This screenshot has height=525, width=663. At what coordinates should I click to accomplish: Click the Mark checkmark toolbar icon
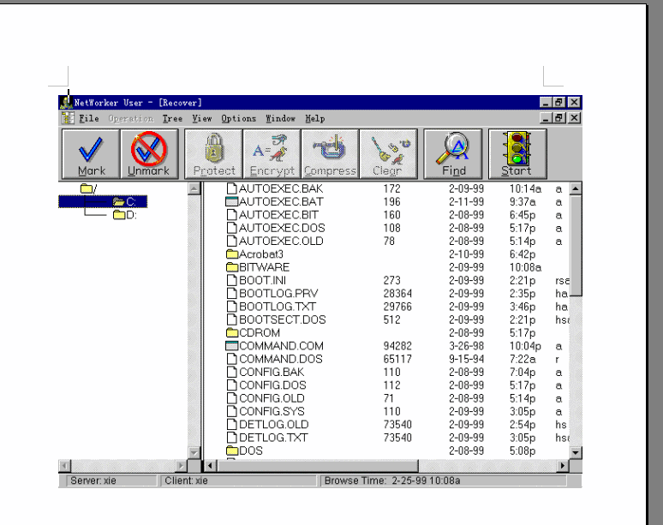click(x=91, y=153)
